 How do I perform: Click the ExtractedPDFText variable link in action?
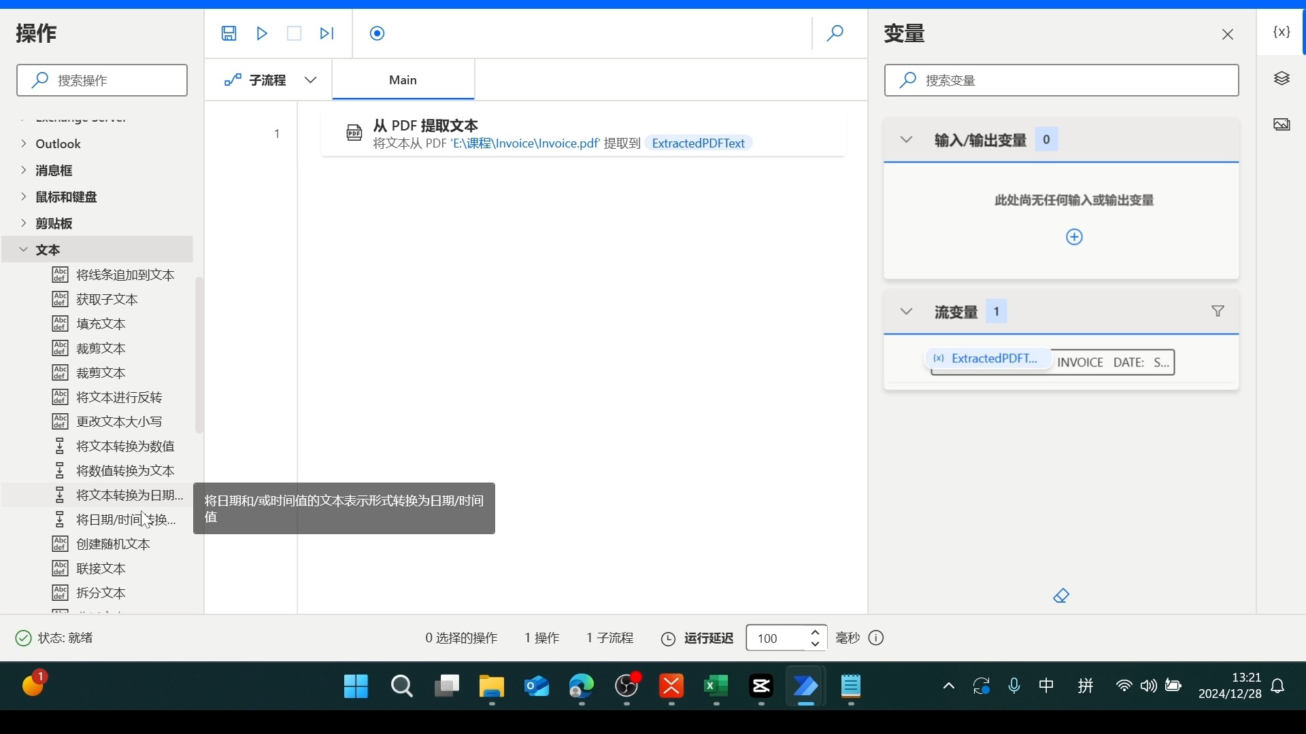coord(698,143)
